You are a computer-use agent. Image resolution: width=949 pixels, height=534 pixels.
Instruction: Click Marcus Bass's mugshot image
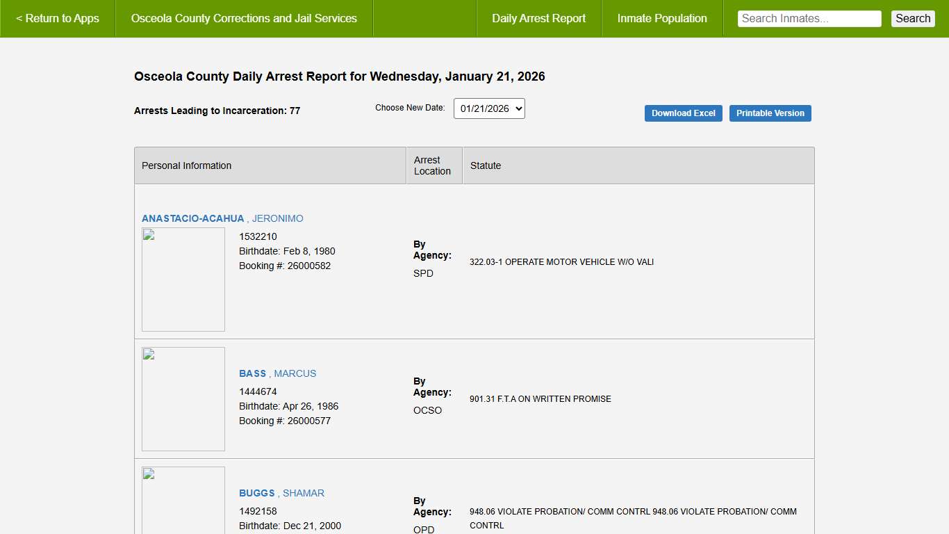tap(183, 399)
